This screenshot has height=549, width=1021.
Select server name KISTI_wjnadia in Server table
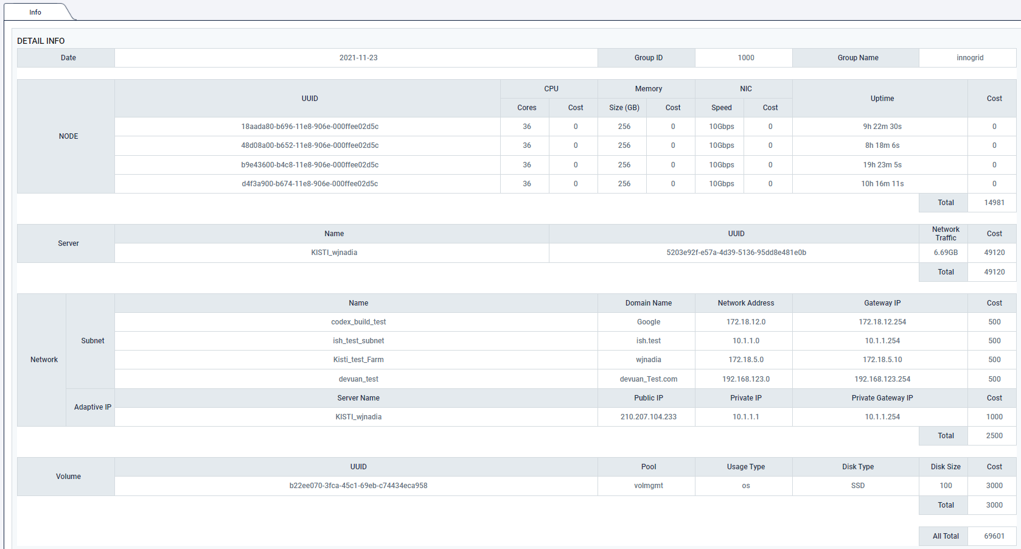[334, 253]
